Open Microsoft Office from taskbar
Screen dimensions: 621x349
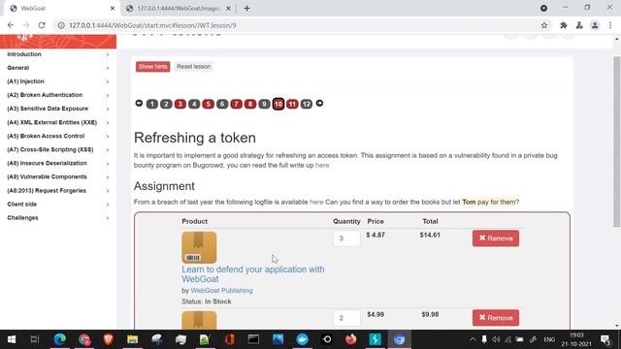coord(229,339)
